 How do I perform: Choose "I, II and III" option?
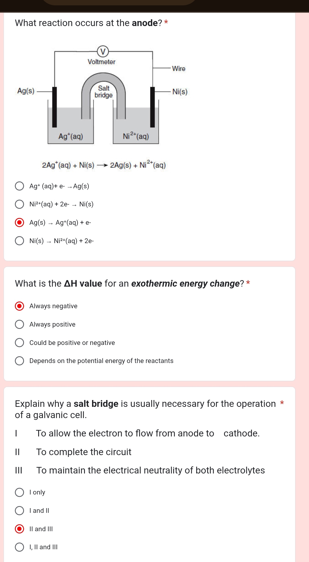tap(20, 547)
